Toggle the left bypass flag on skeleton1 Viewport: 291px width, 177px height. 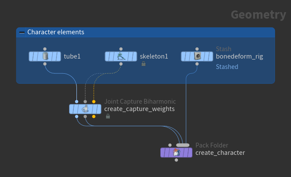[x=107, y=56]
